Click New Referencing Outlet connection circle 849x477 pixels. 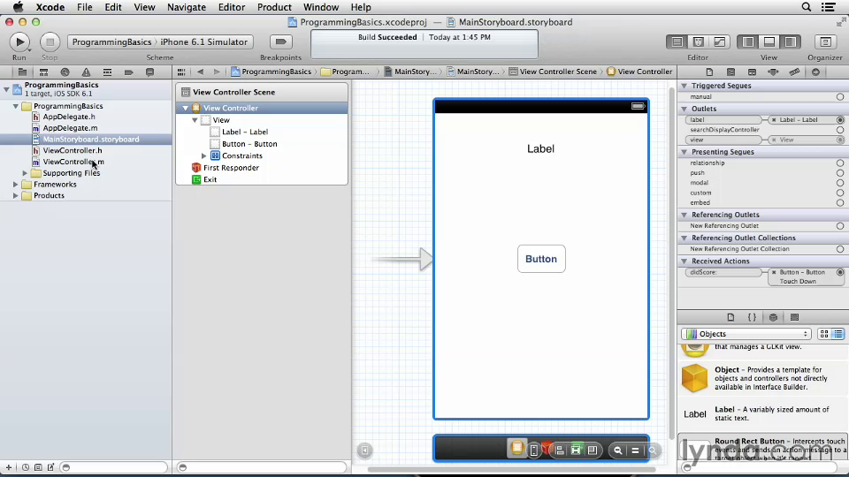(x=840, y=226)
